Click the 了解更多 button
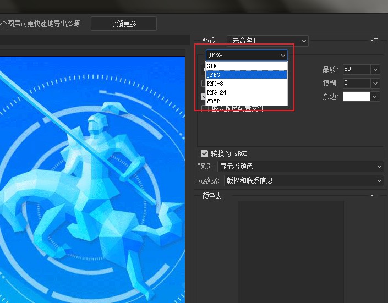Viewport: 388px width, 303px height. [124, 24]
